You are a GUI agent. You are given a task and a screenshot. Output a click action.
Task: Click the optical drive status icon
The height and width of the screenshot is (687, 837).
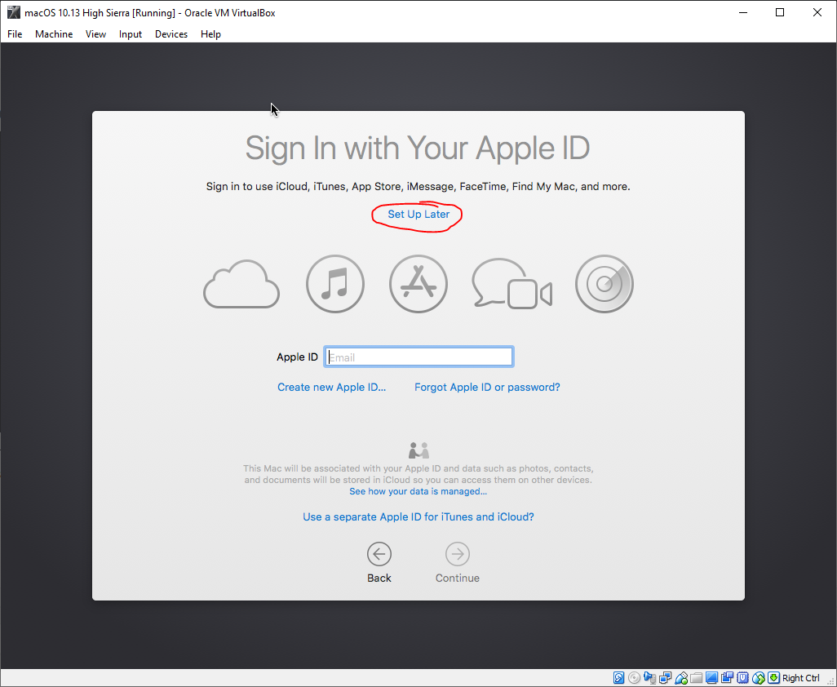(x=634, y=677)
